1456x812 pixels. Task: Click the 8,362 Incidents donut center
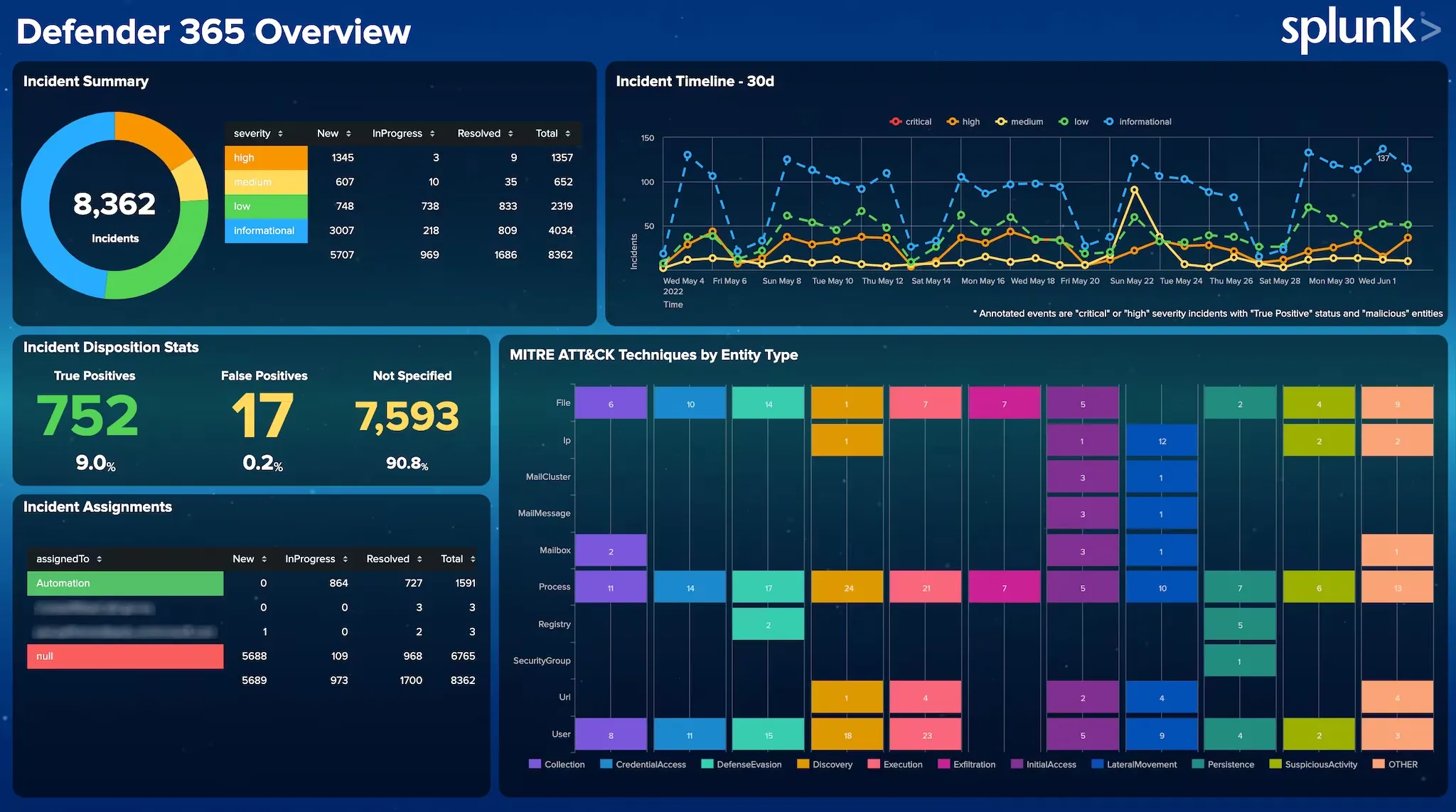[x=114, y=205]
